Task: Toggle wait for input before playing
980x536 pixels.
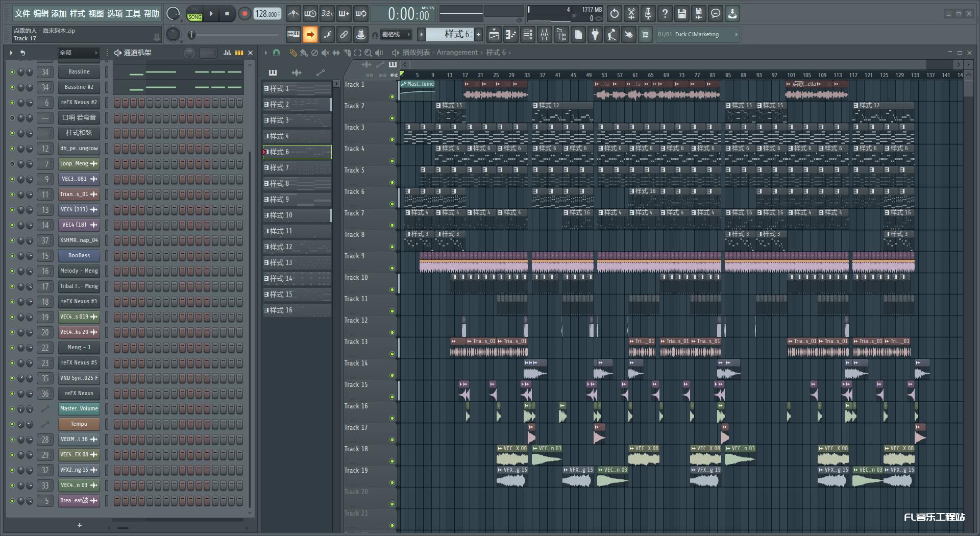Action: tap(310, 14)
